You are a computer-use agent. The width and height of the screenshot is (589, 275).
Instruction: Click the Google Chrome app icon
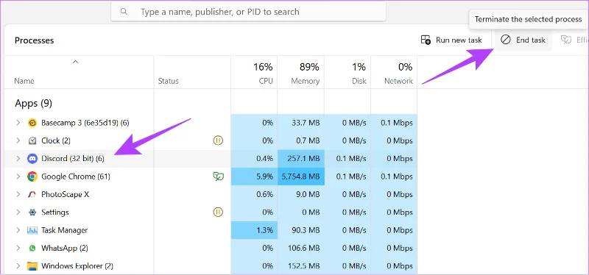tap(32, 176)
